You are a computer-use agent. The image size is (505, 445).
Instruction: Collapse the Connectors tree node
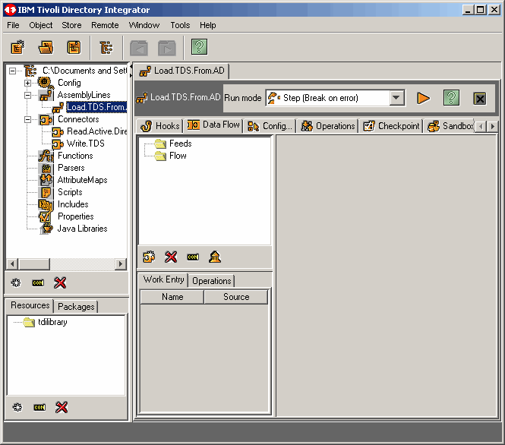pos(28,119)
